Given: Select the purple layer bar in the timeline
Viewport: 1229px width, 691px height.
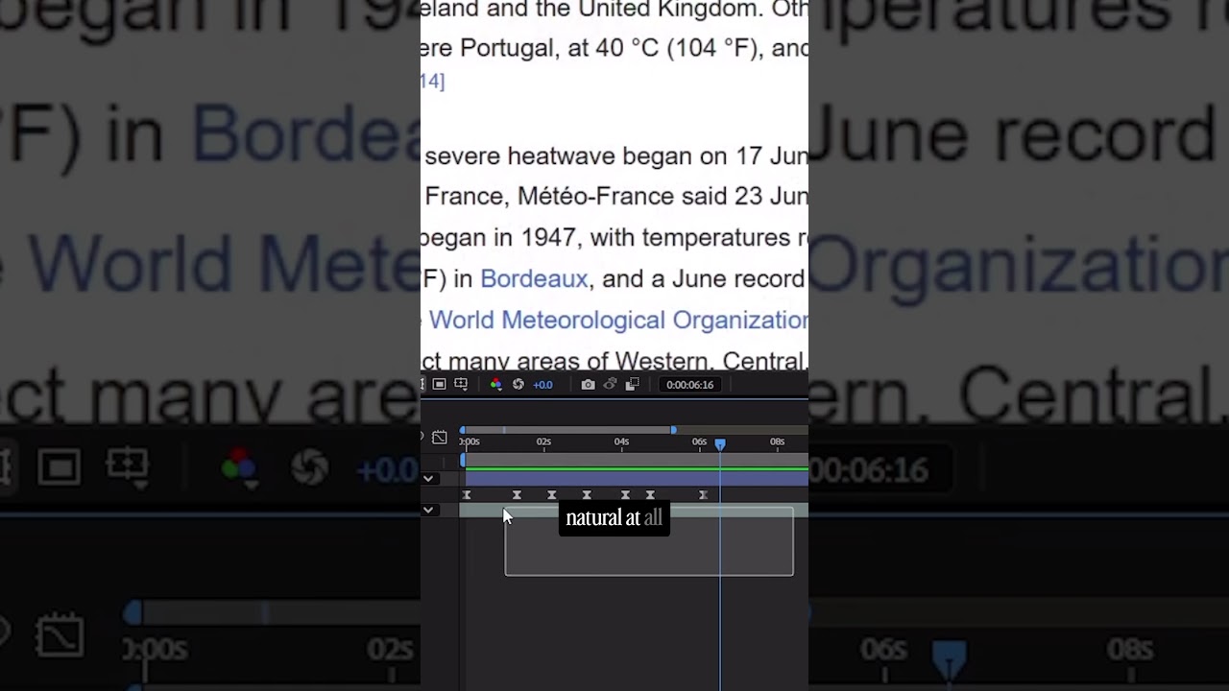Looking at the screenshot, I should tap(637, 478).
